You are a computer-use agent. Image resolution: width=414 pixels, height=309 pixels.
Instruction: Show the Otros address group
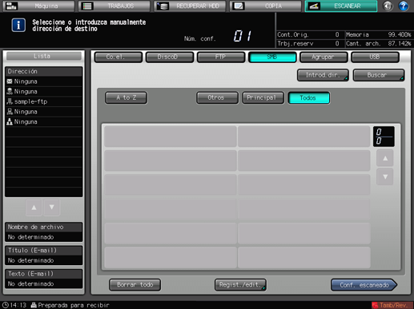tap(217, 97)
